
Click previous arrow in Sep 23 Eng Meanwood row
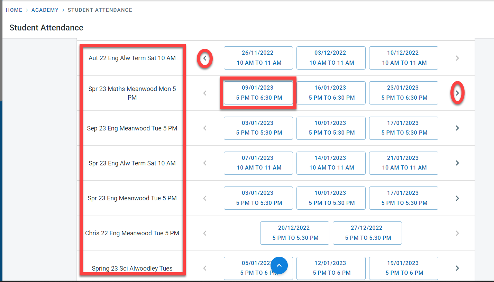pos(205,128)
